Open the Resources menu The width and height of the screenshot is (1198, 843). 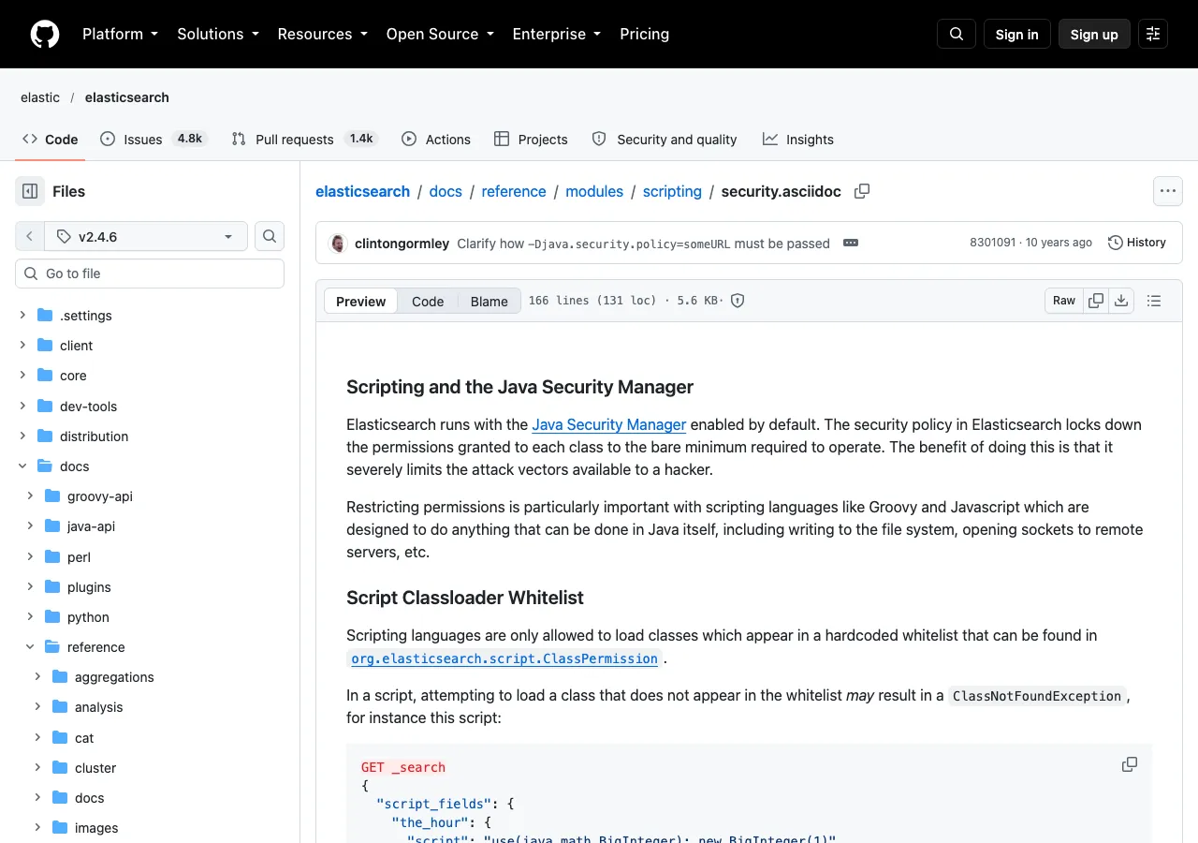tap(322, 34)
